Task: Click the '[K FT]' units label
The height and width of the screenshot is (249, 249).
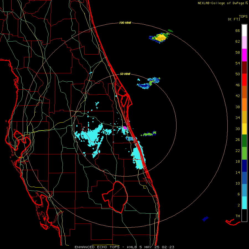Action: (x=234, y=19)
